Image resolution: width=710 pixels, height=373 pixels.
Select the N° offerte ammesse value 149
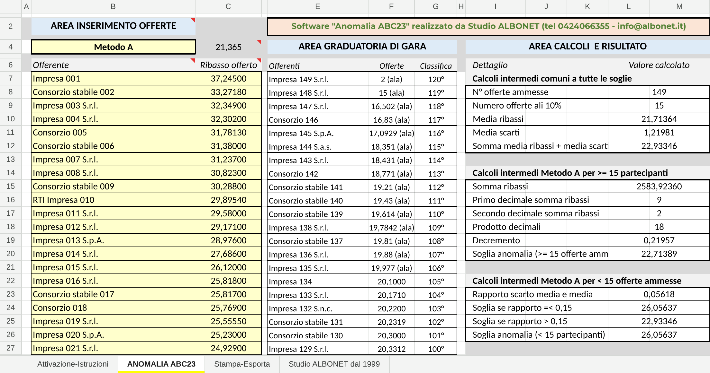pos(659,92)
